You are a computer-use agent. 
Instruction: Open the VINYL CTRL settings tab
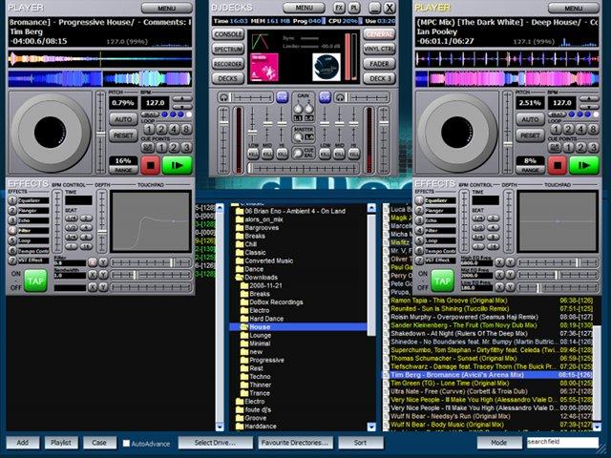[x=380, y=49]
